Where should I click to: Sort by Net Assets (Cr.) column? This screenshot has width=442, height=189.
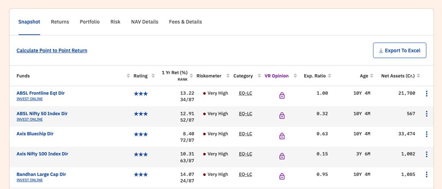tap(419, 76)
